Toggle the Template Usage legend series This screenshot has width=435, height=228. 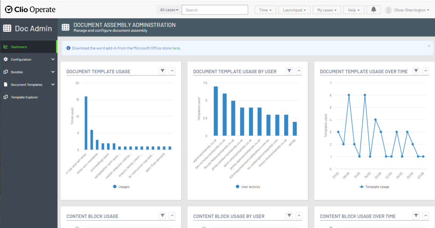point(374,186)
